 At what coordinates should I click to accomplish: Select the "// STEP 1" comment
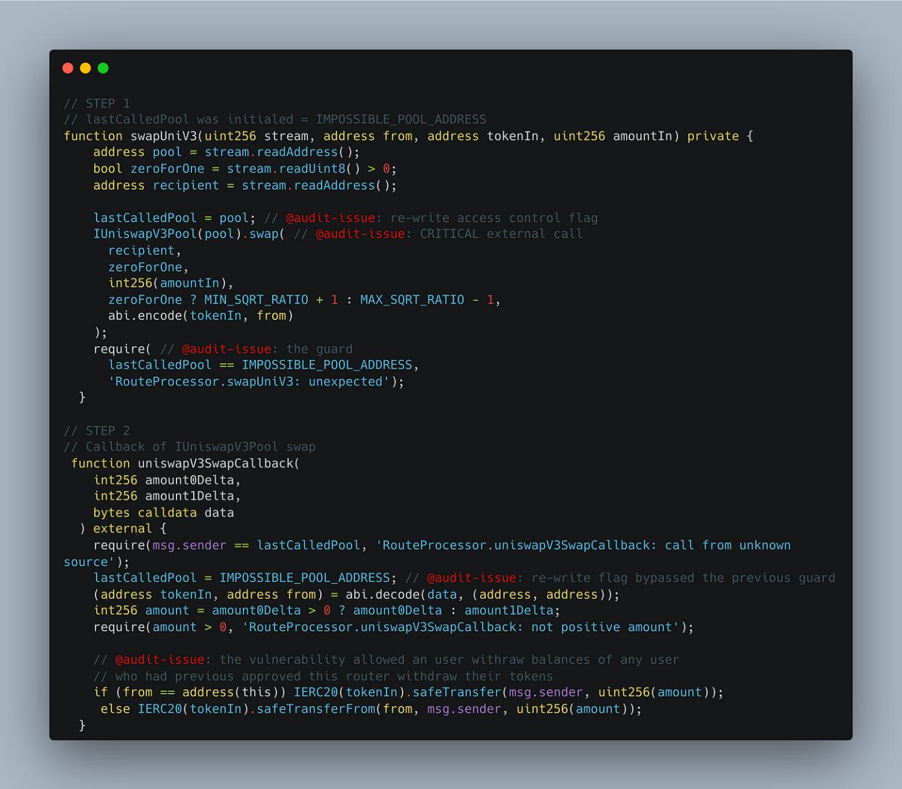point(97,103)
